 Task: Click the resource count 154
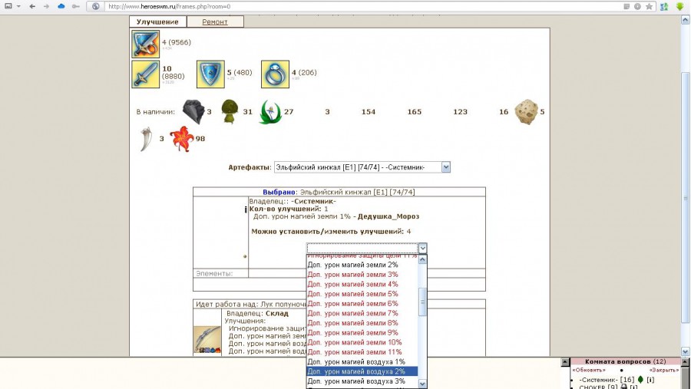tap(369, 112)
